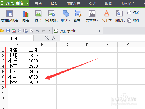The width and height of the screenshot is (145, 109).
Task: Click the fx insert function button
Action: click(x=54, y=38)
